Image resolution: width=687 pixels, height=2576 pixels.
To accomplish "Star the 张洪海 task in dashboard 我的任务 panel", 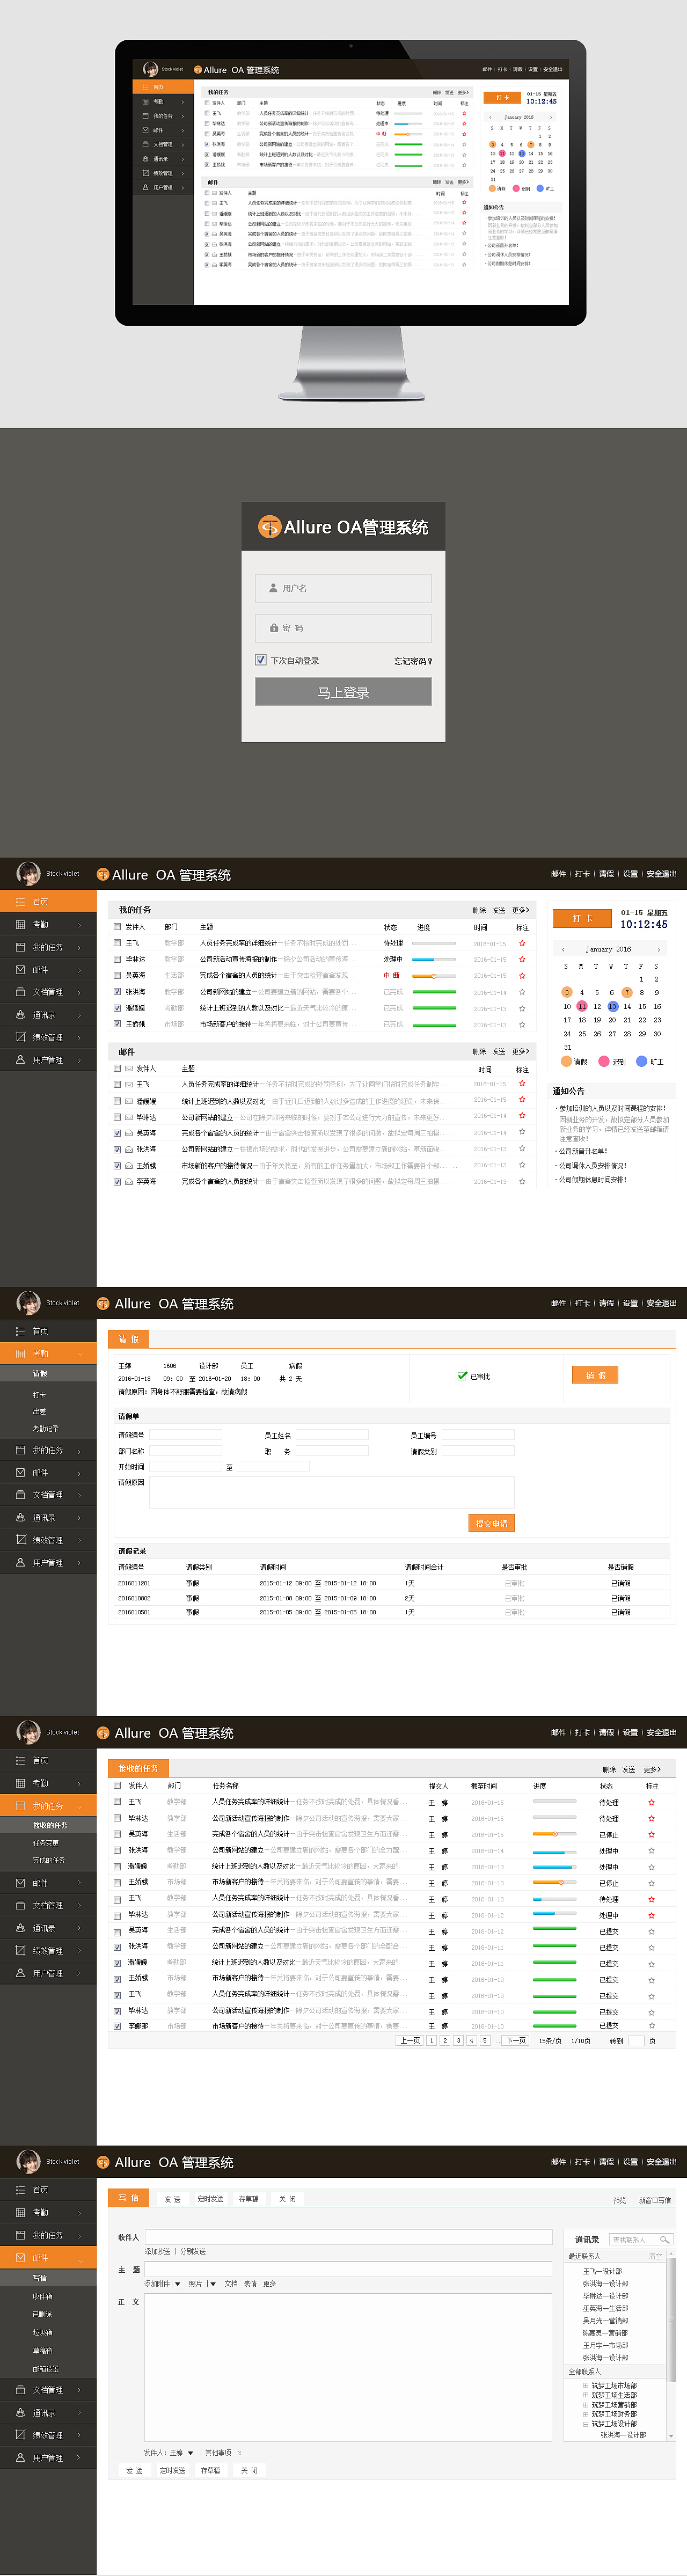I will click(522, 992).
